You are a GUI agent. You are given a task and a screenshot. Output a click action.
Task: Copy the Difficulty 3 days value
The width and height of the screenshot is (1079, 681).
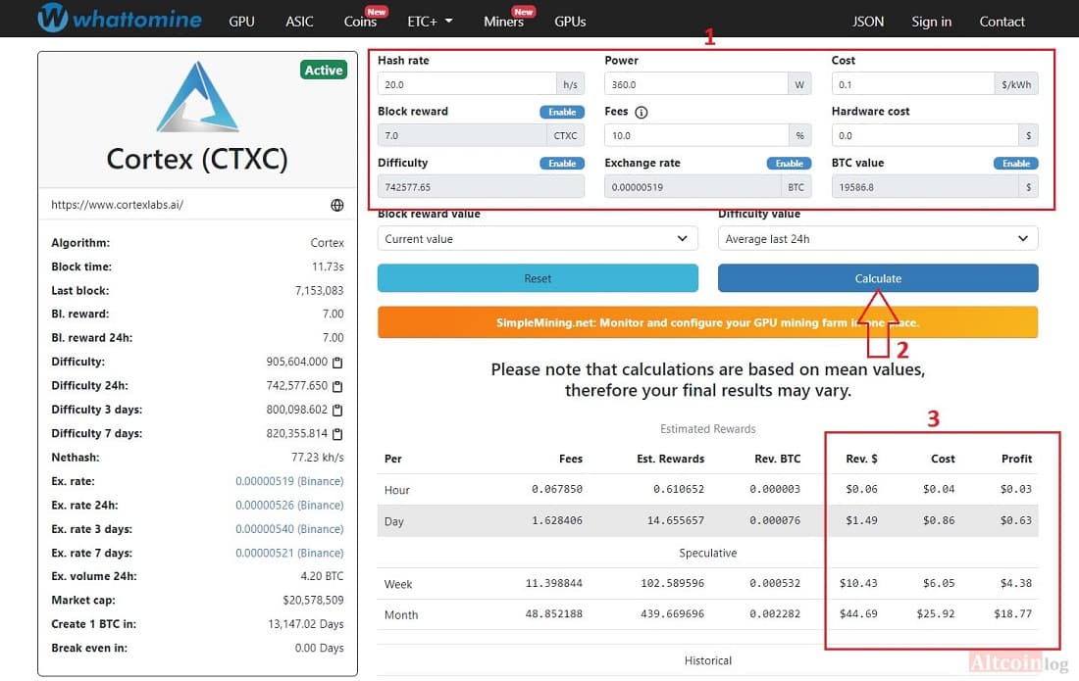tap(337, 411)
